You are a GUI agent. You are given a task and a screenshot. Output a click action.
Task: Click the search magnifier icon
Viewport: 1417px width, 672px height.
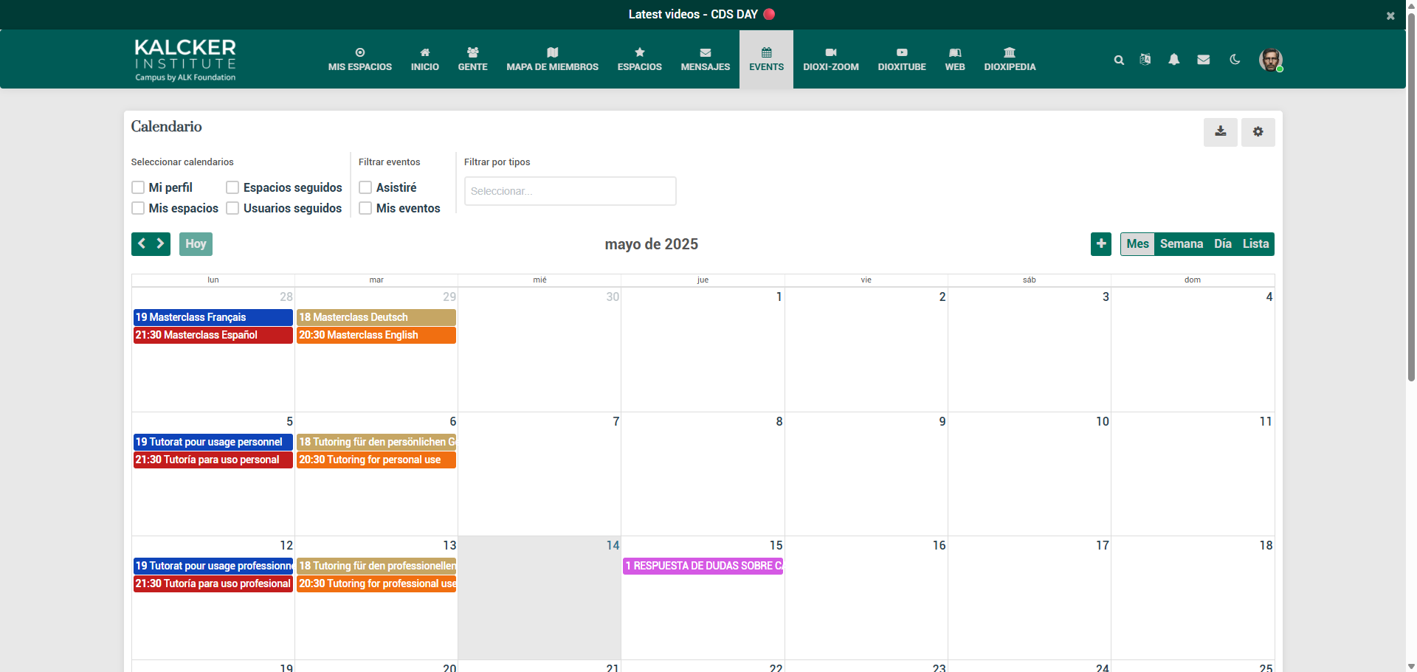(x=1119, y=60)
